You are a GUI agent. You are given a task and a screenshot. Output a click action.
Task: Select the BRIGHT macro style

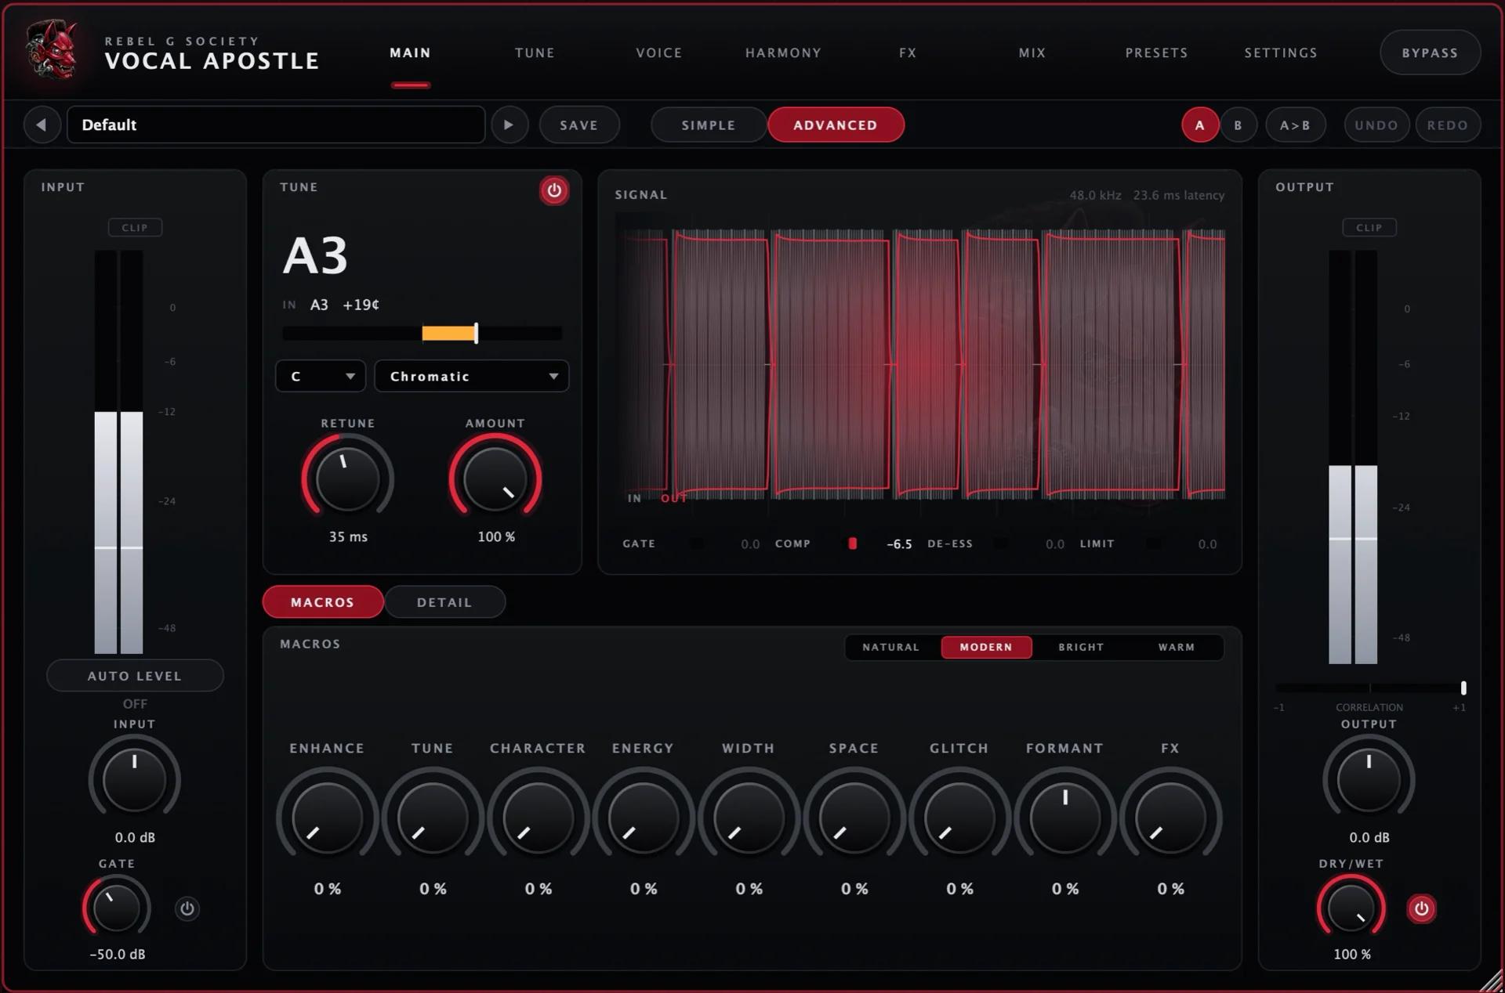pyautogui.click(x=1081, y=647)
